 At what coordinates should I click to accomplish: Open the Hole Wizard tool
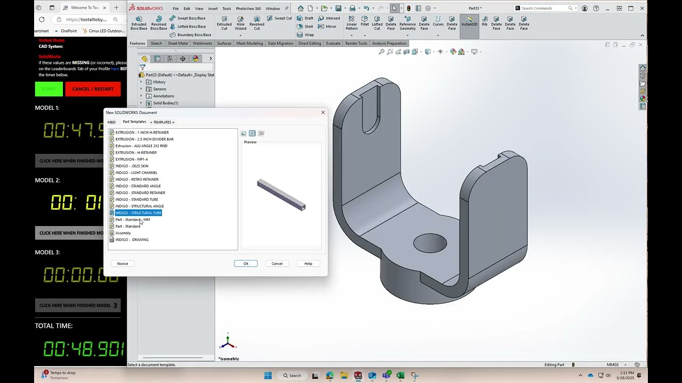pos(240,23)
